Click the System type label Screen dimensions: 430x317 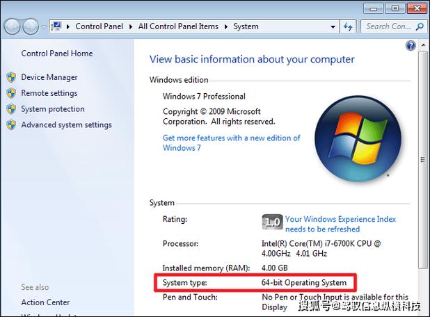click(185, 283)
